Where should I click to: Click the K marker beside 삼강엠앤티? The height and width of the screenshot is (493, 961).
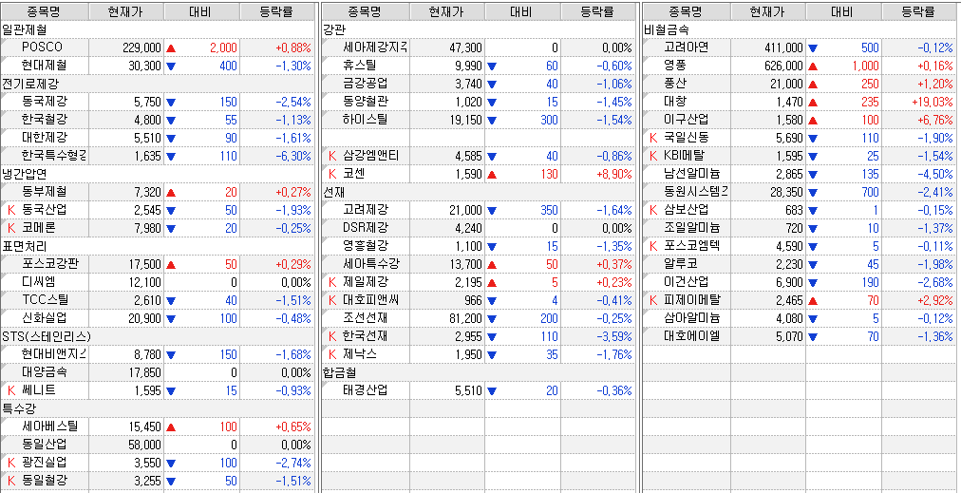332,157
